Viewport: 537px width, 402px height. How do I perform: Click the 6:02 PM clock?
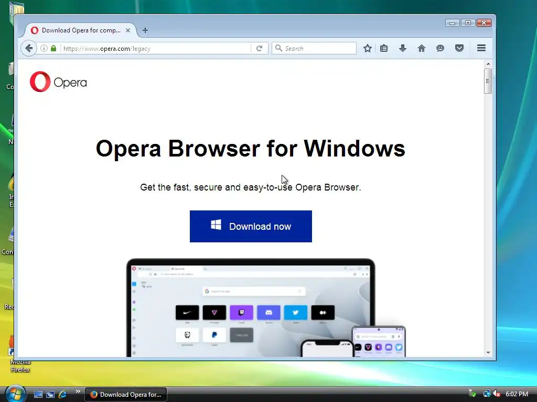[517, 394]
